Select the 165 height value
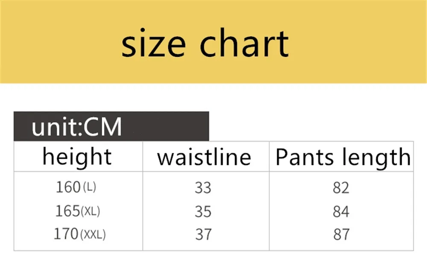 coord(67,211)
